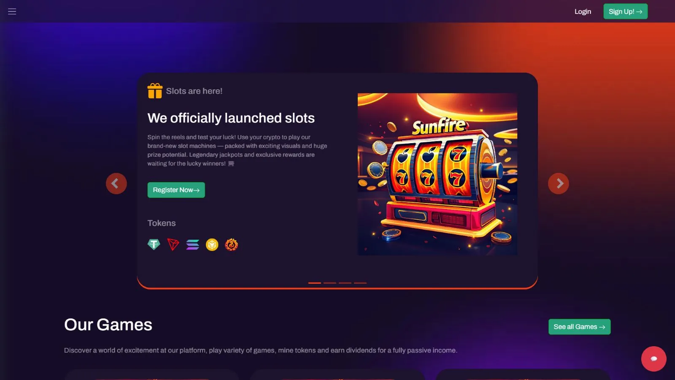Open the SunFire slot machine image
The width and height of the screenshot is (675, 380).
coord(437,174)
